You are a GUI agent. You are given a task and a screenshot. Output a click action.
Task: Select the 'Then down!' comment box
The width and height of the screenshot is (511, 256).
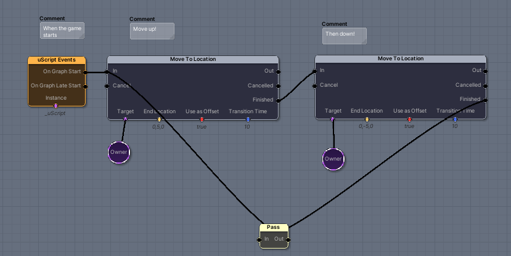pos(344,36)
